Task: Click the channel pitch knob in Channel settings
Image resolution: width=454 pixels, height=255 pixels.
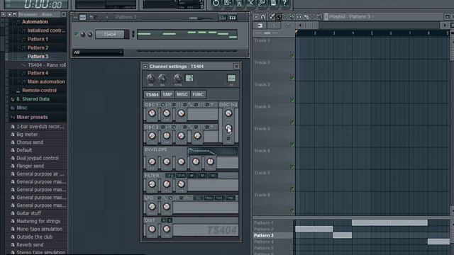Action: (x=178, y=78)
